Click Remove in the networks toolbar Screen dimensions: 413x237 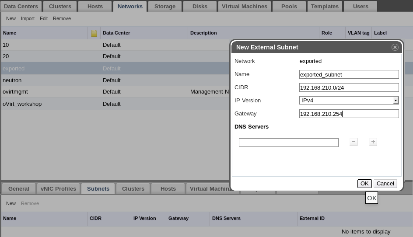point(62,18)
